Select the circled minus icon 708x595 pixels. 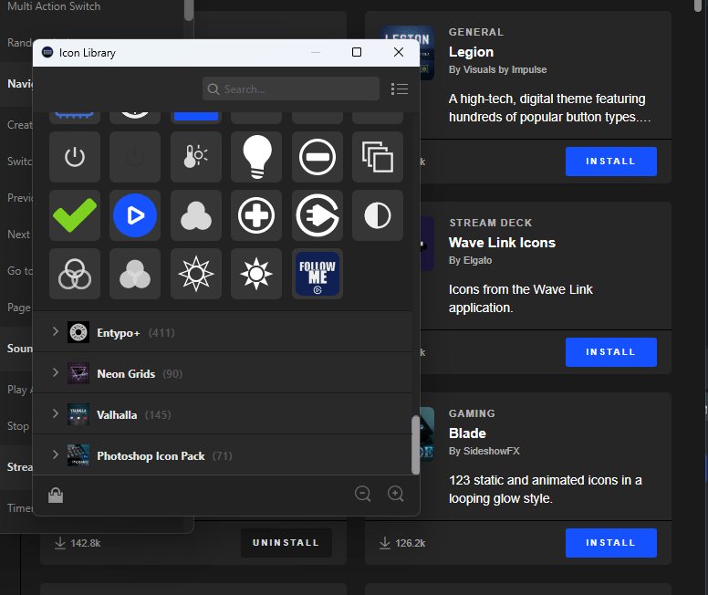click(317, 157)
